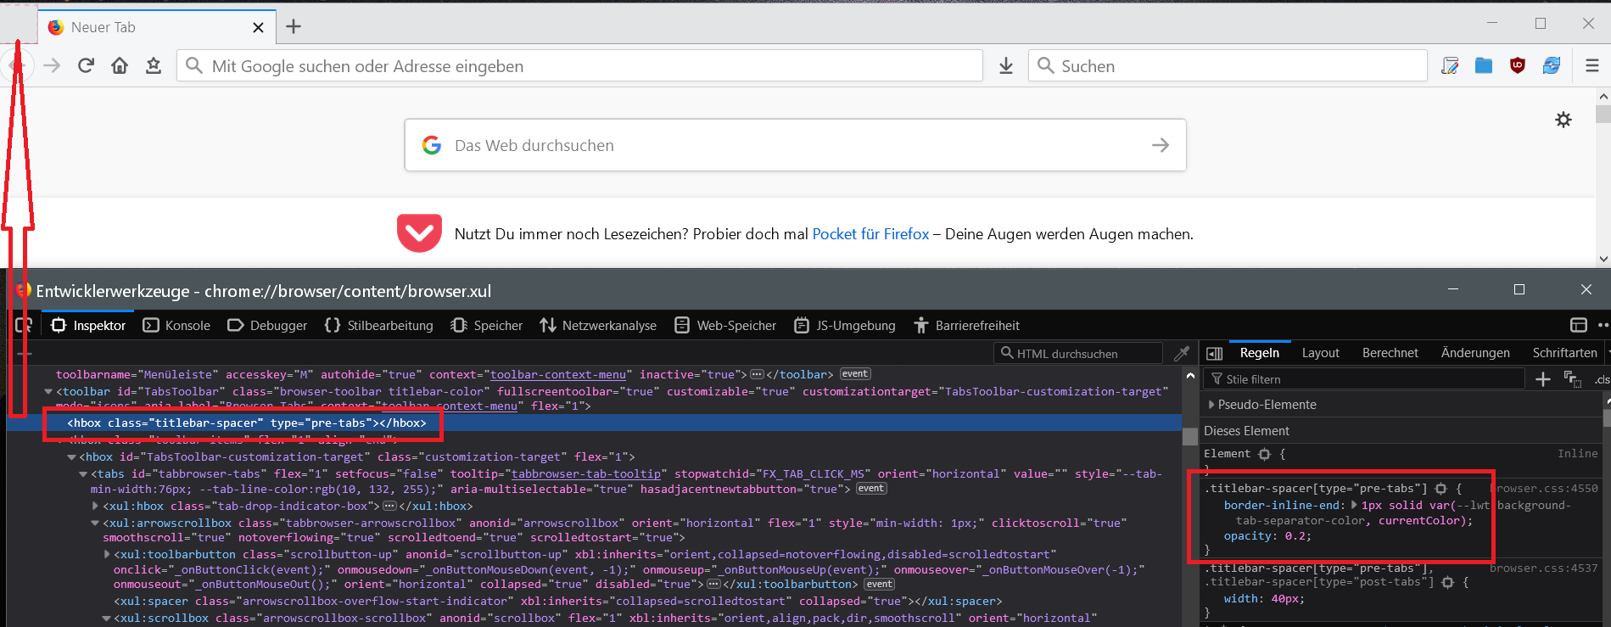Switch to the Konsole tab
The height and width of the screenshot is (627, 1611).
(176, 325)
